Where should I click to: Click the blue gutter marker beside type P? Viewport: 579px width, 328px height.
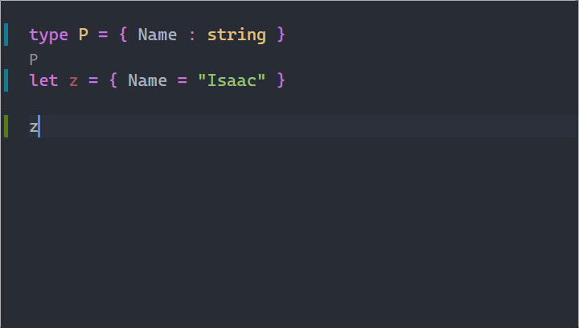pos(6,35)
